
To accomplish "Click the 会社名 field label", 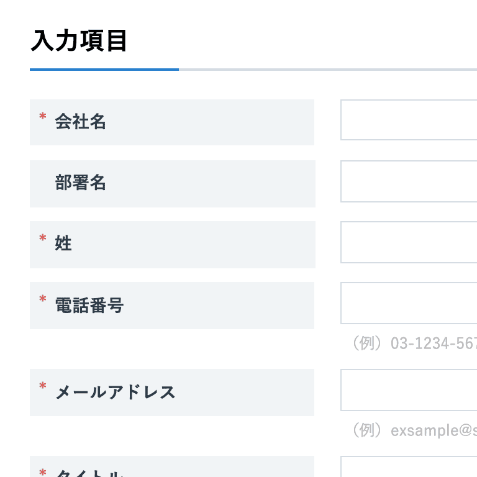I will tap(81, 122).
